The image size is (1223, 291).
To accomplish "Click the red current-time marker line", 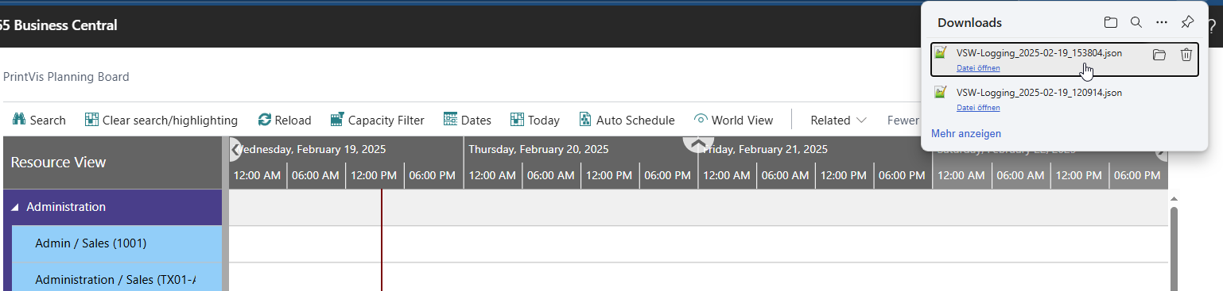I will [x=382, y=239].
